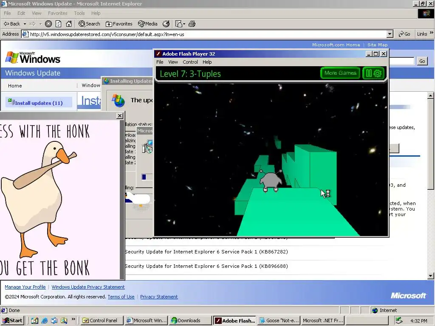
Task: Launch Internet Explorer from quick launch
Action: (44, 320)
